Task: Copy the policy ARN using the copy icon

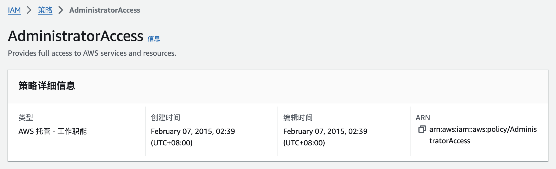Action: click(x=422, y=129)
